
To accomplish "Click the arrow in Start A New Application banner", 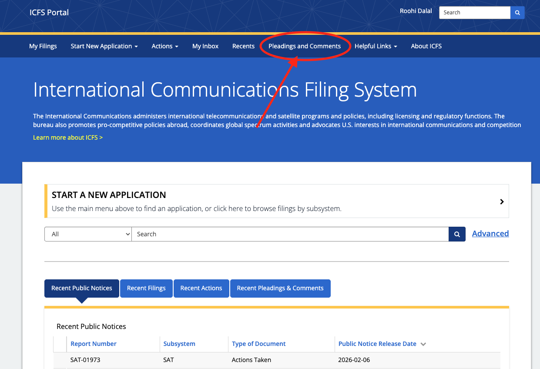I will tap(502, 201).
